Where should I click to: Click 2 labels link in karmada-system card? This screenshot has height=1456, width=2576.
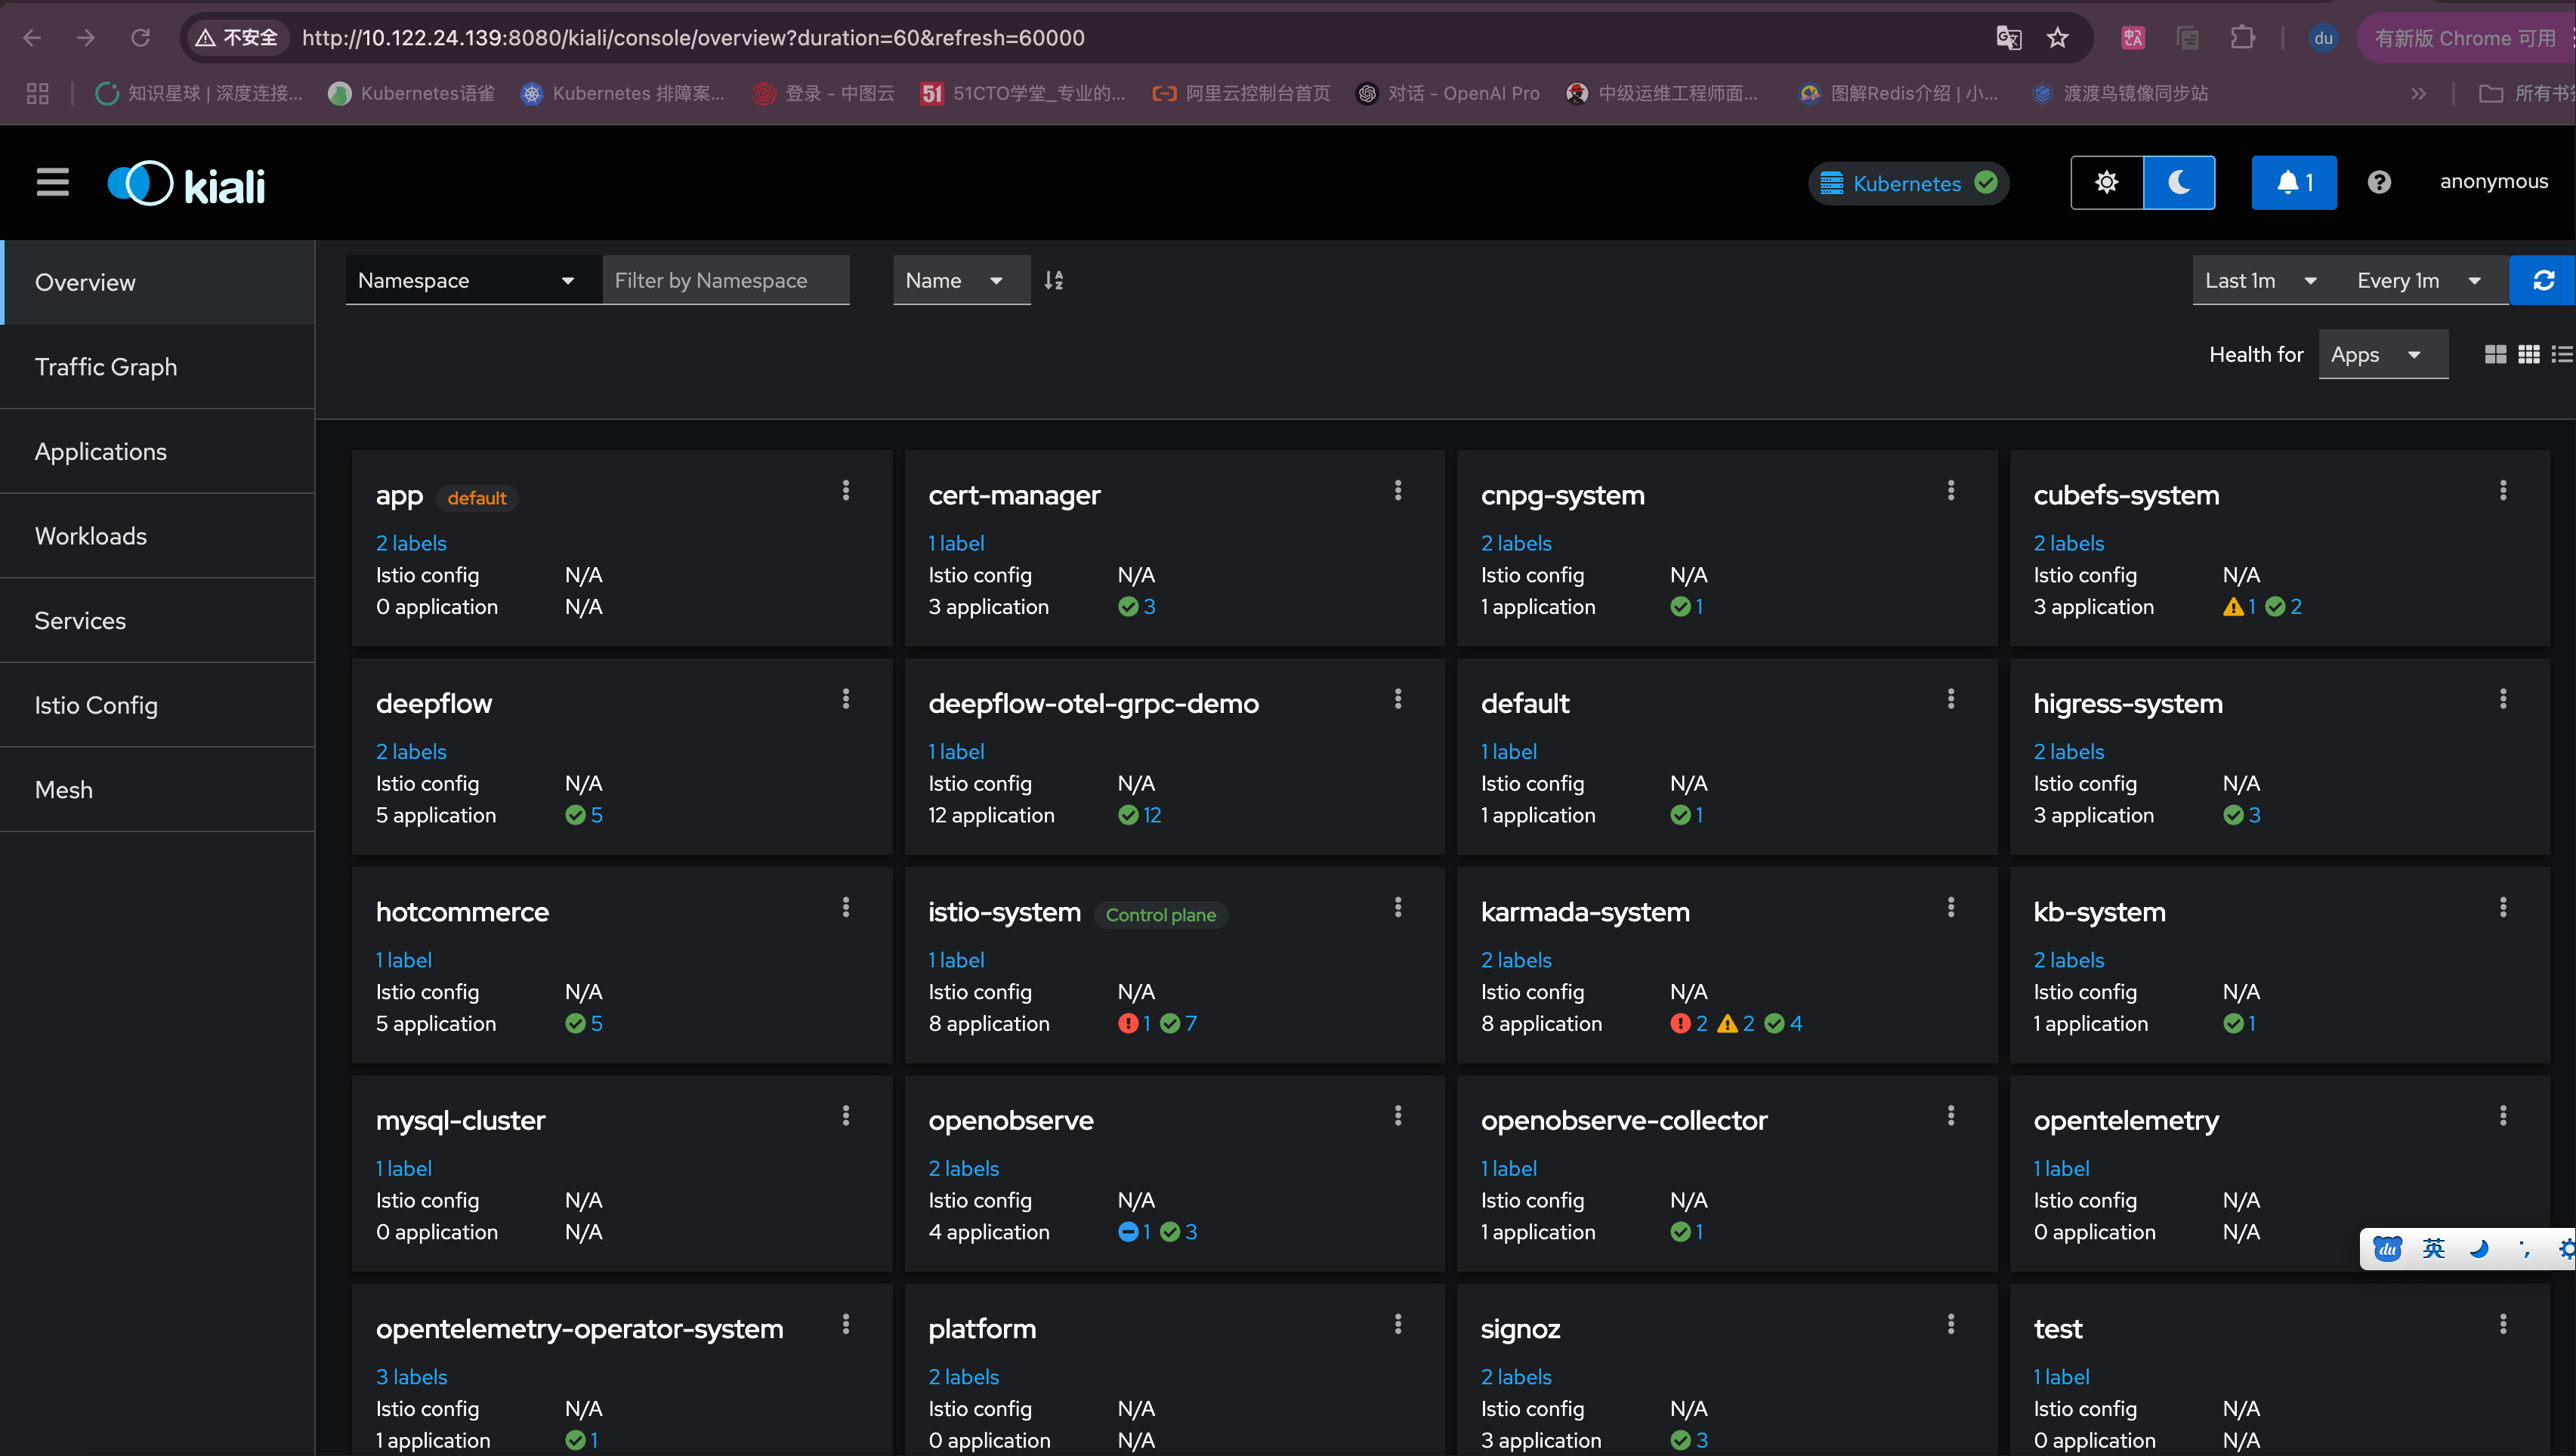[1516, 960]
